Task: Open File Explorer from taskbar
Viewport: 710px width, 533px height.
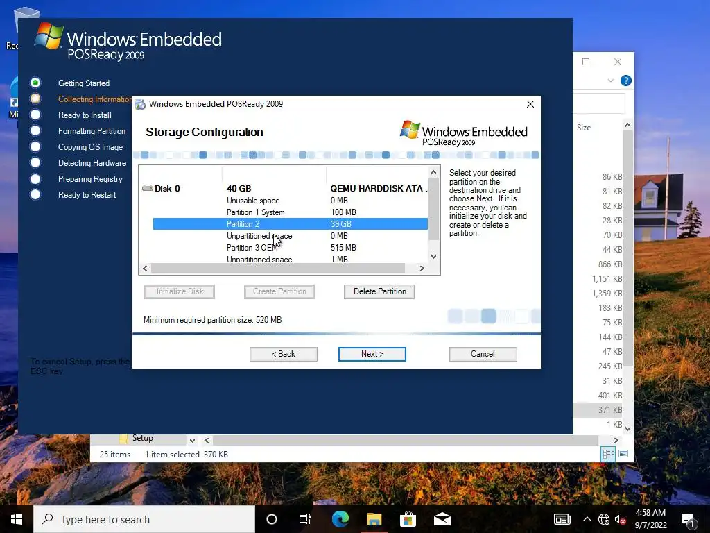Action: coord(374,519)
